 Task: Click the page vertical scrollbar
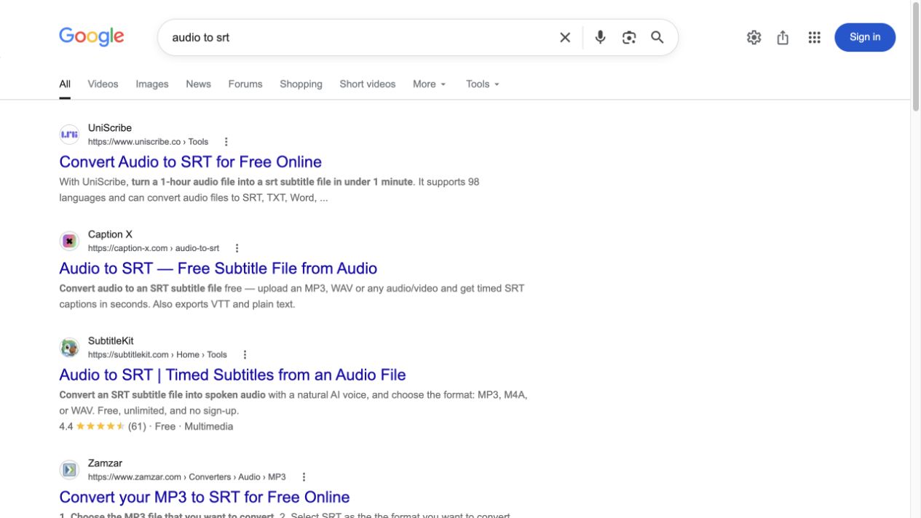pos(916,57)
